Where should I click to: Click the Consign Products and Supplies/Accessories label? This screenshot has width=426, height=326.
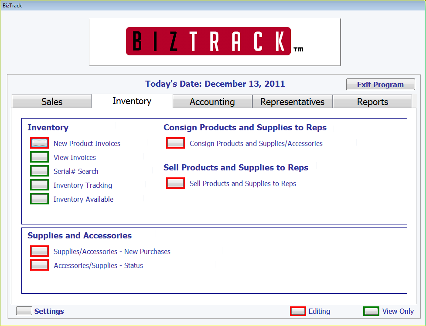click(x=256, y=143)
